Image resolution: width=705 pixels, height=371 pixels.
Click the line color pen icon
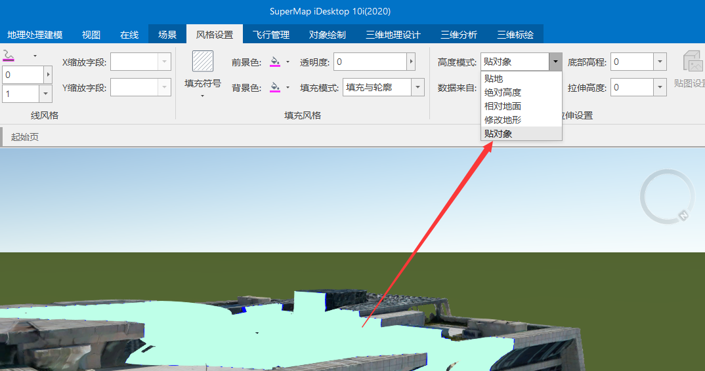9,56
